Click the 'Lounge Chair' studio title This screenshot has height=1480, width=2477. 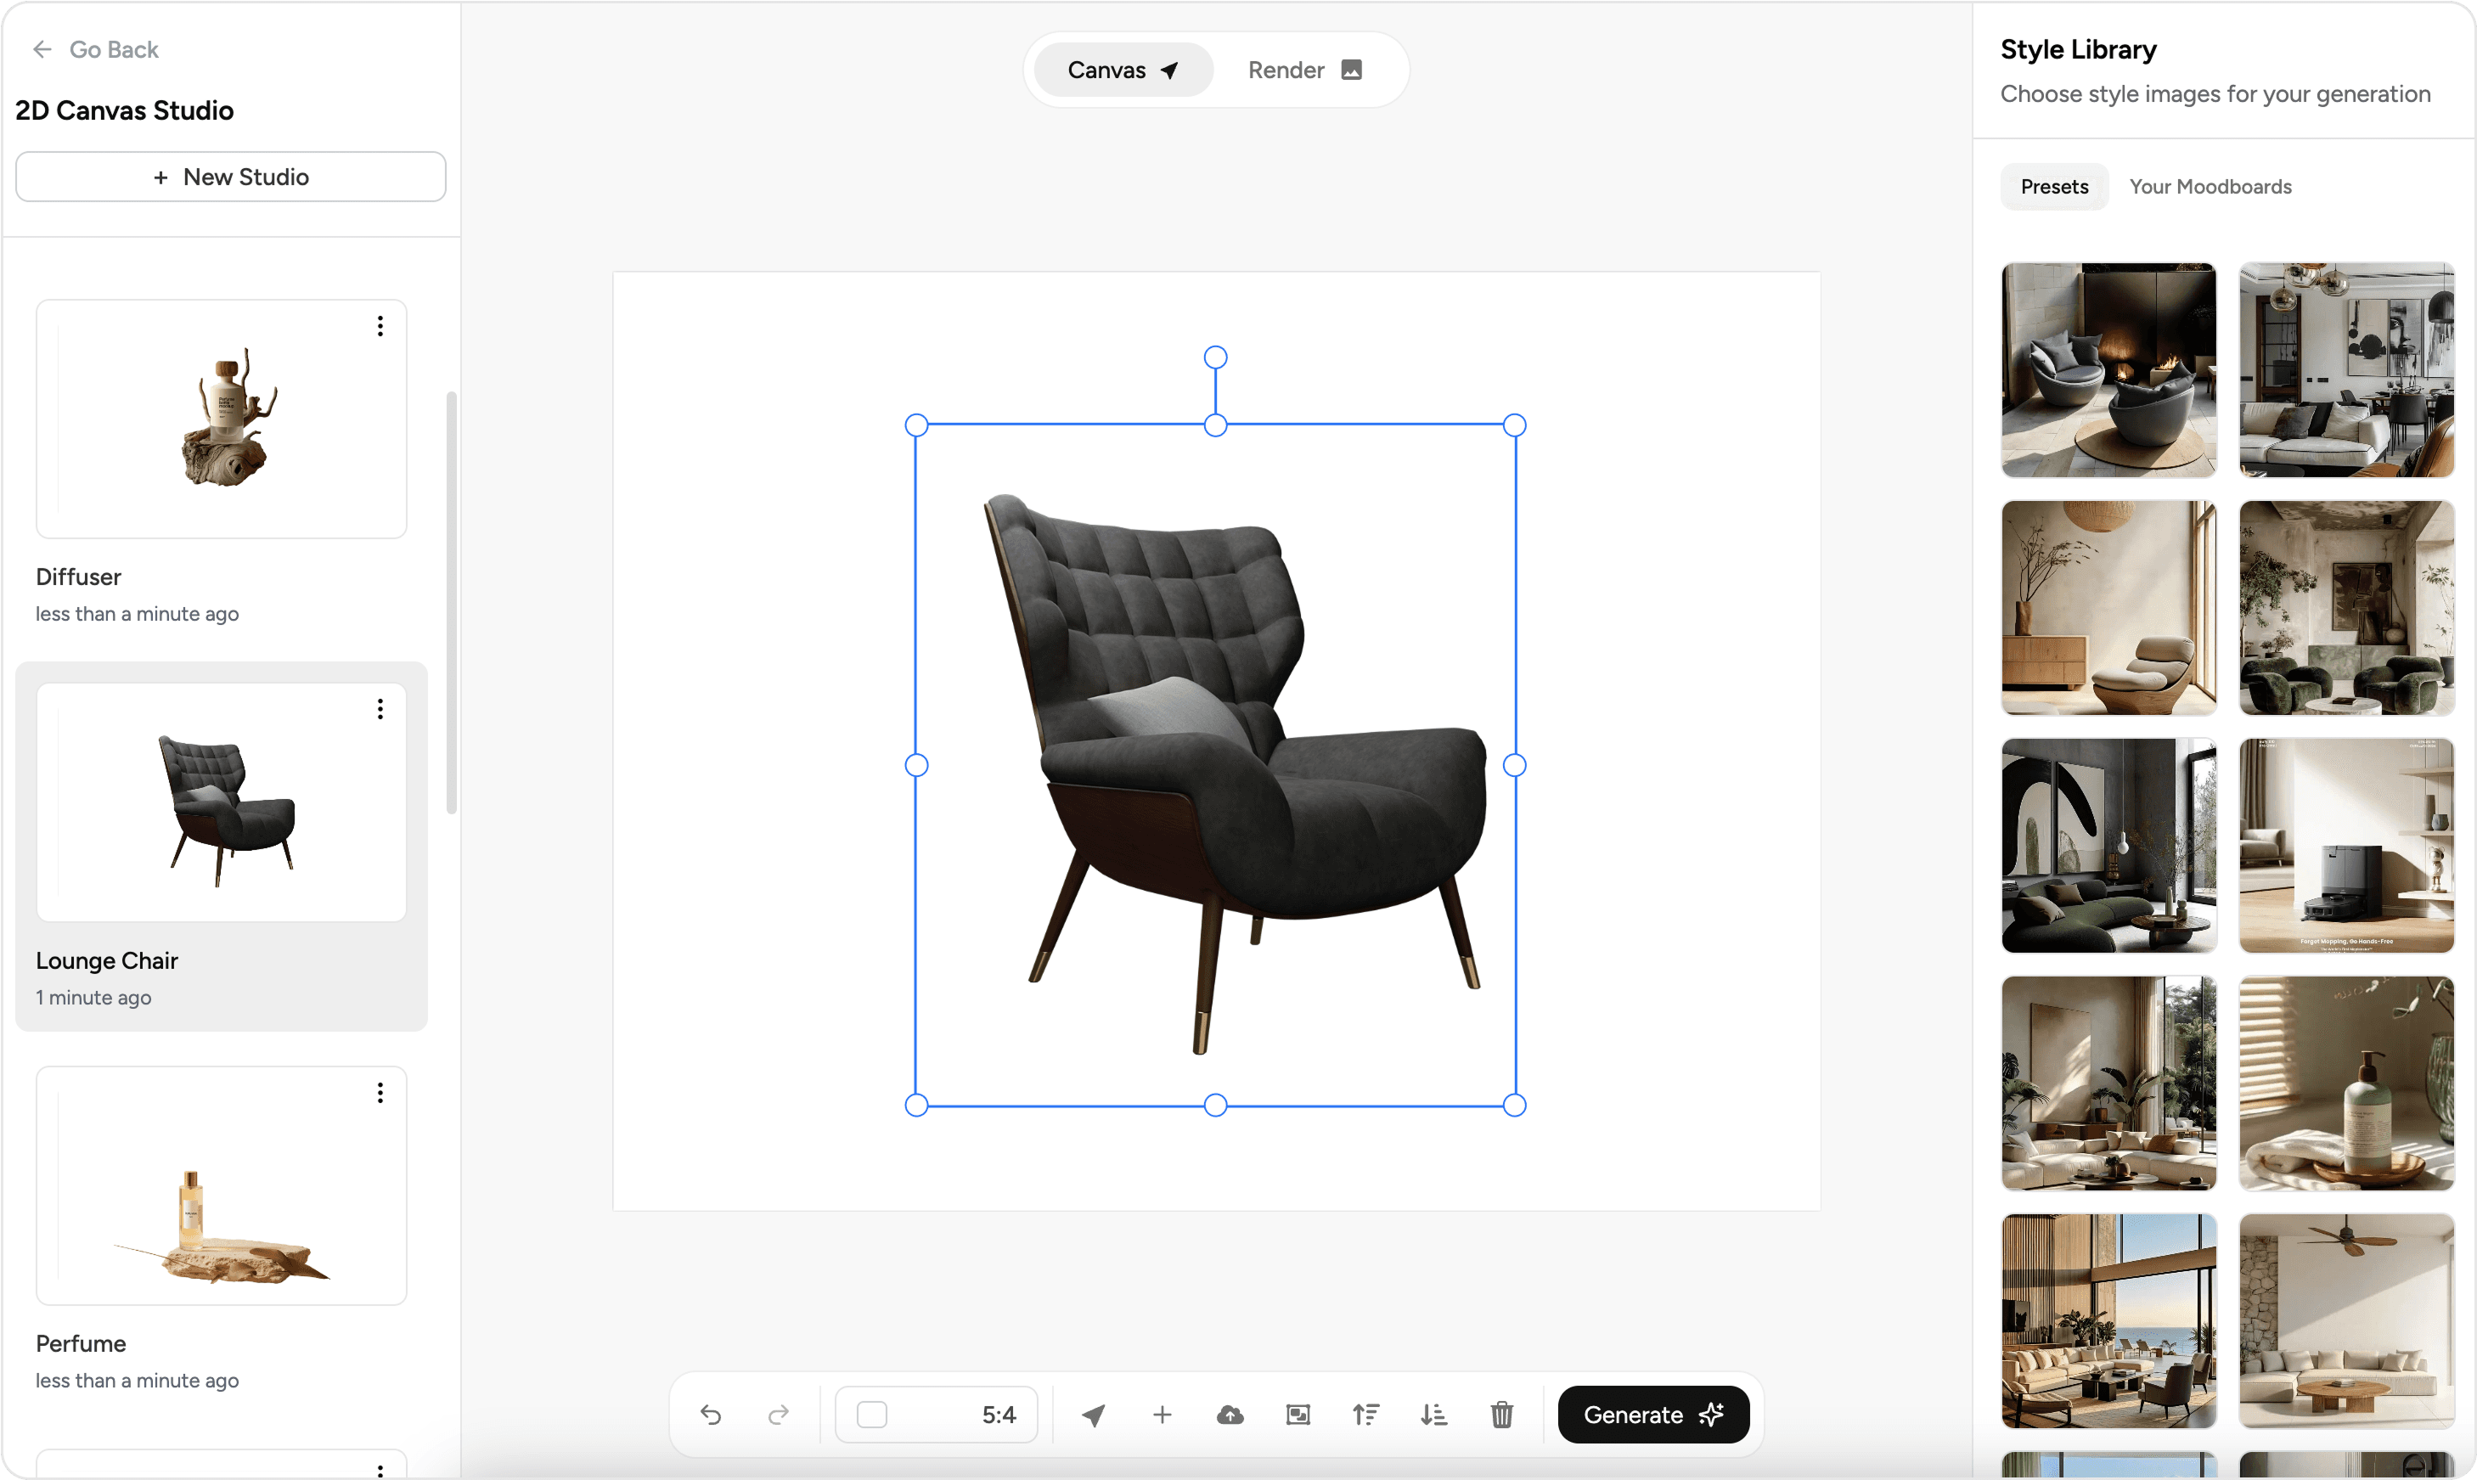point(107,960)
